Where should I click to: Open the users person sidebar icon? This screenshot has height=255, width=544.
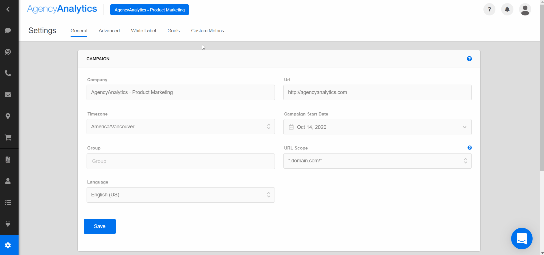[8, 181]
